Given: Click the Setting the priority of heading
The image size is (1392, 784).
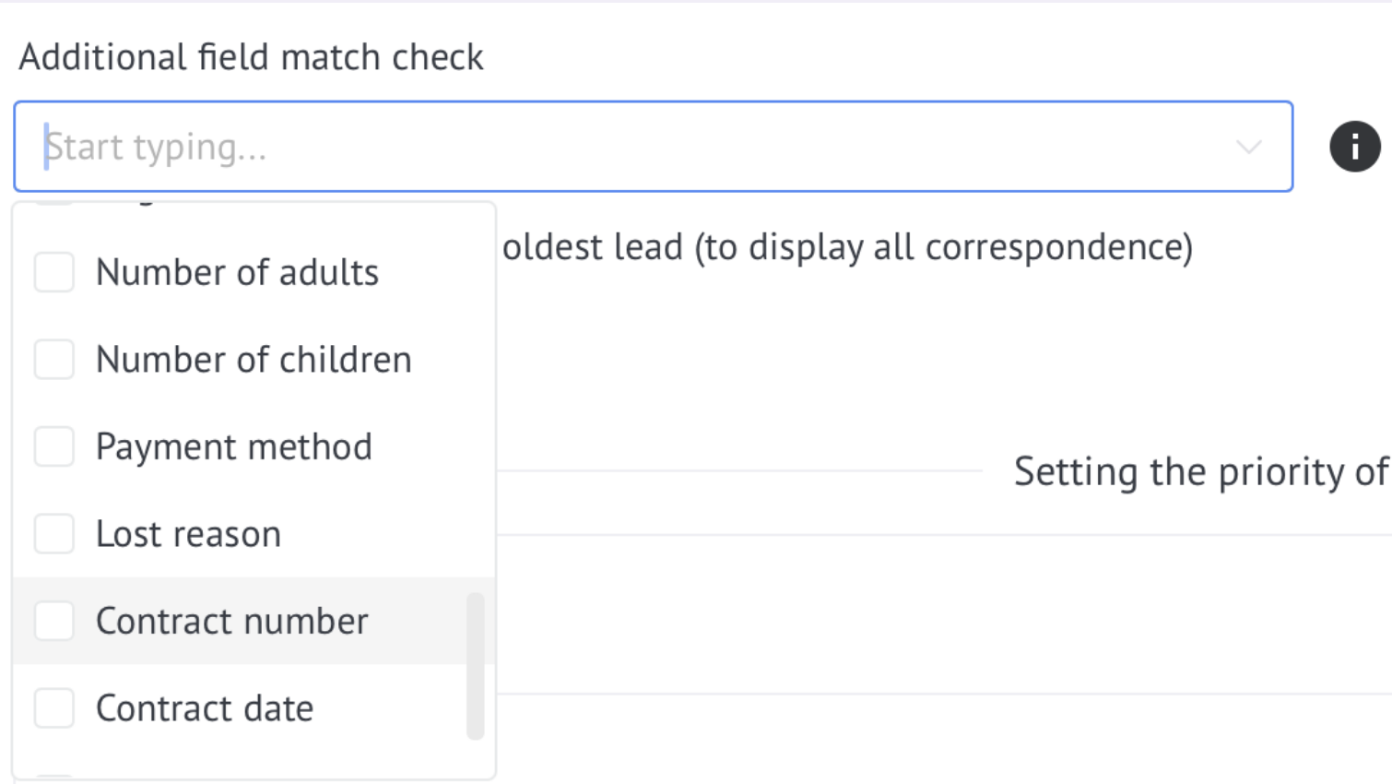Looking at the screenshot, I should click(x=1202, y=471).
